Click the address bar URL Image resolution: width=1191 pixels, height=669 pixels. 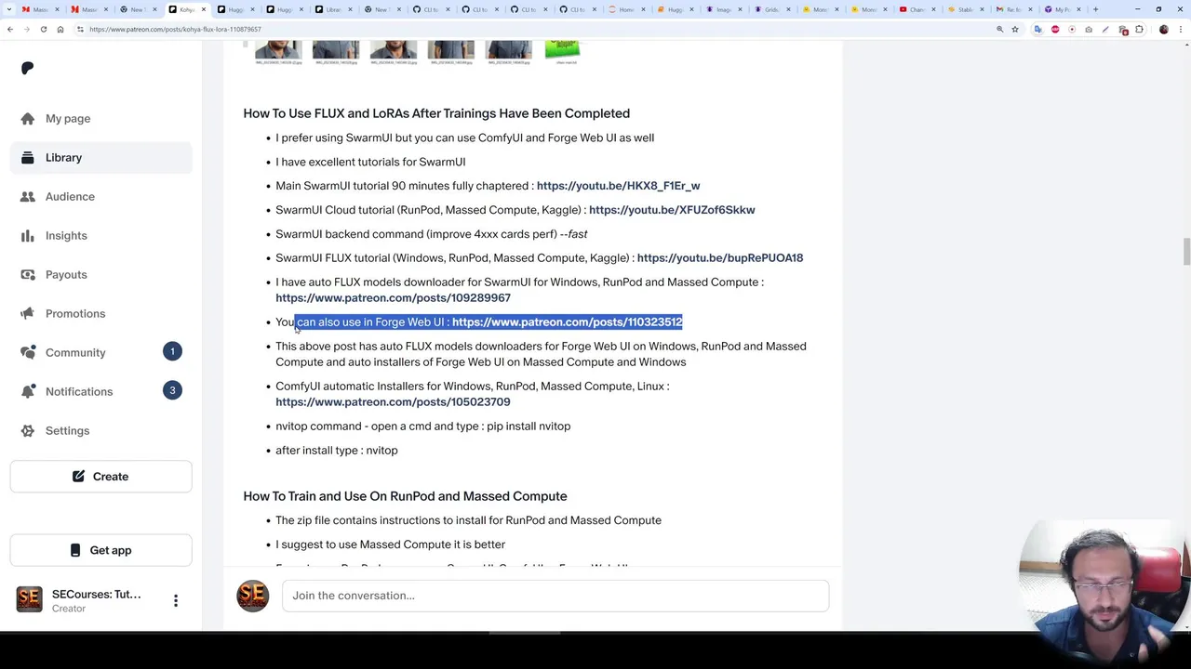pyautogui.click(x=175, y=30)
